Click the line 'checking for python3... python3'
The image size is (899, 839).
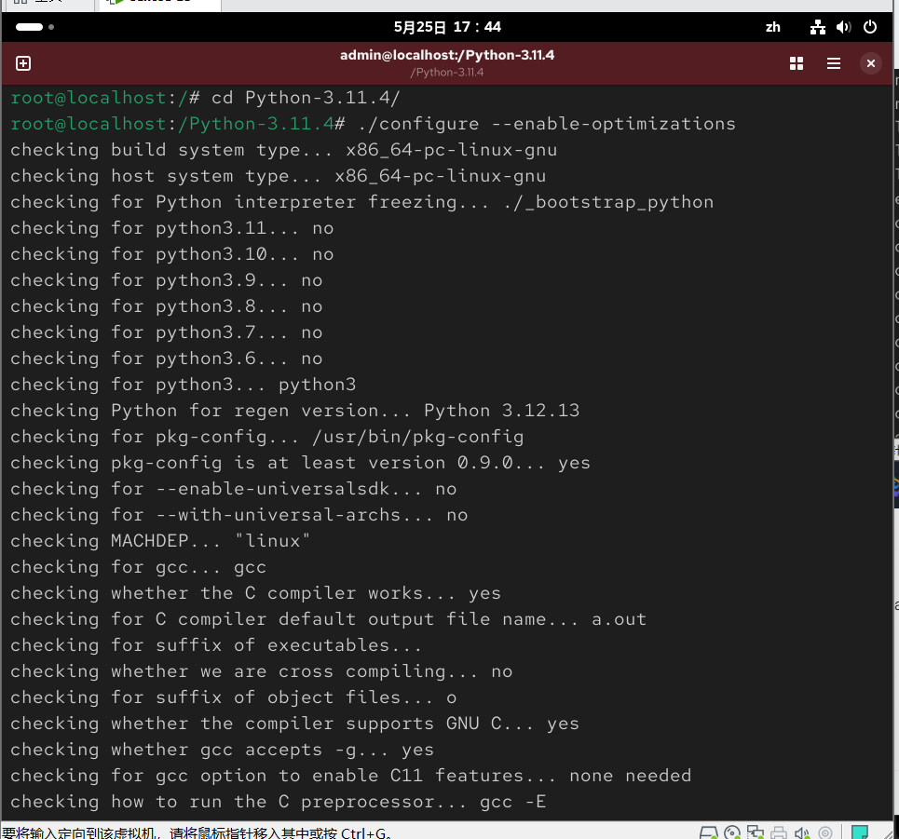(x=183, y=385)
